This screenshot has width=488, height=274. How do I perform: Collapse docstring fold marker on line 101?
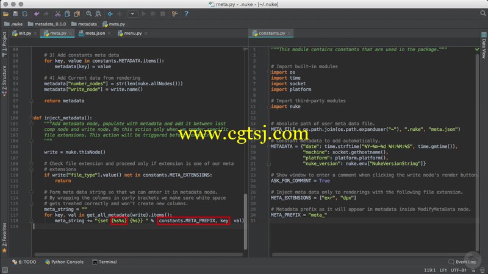(x=31, y=124)
